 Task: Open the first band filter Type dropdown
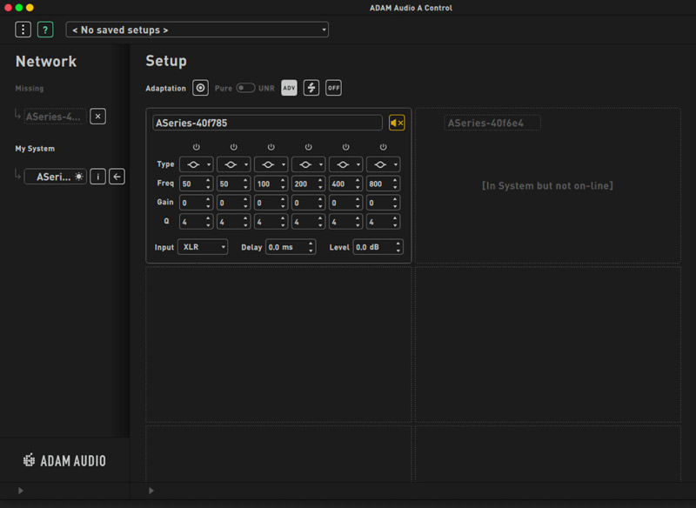pyautogui.click(x=196, y=164)
